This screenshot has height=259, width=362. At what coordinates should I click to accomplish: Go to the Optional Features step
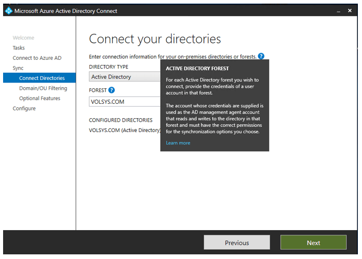[40, 98]
